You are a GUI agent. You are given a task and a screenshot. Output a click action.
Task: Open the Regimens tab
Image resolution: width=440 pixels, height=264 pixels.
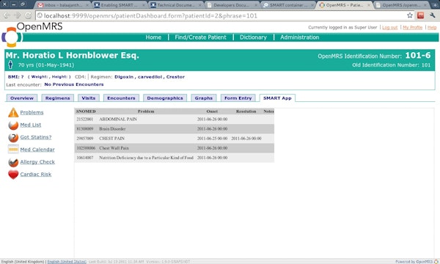(57, 98)
